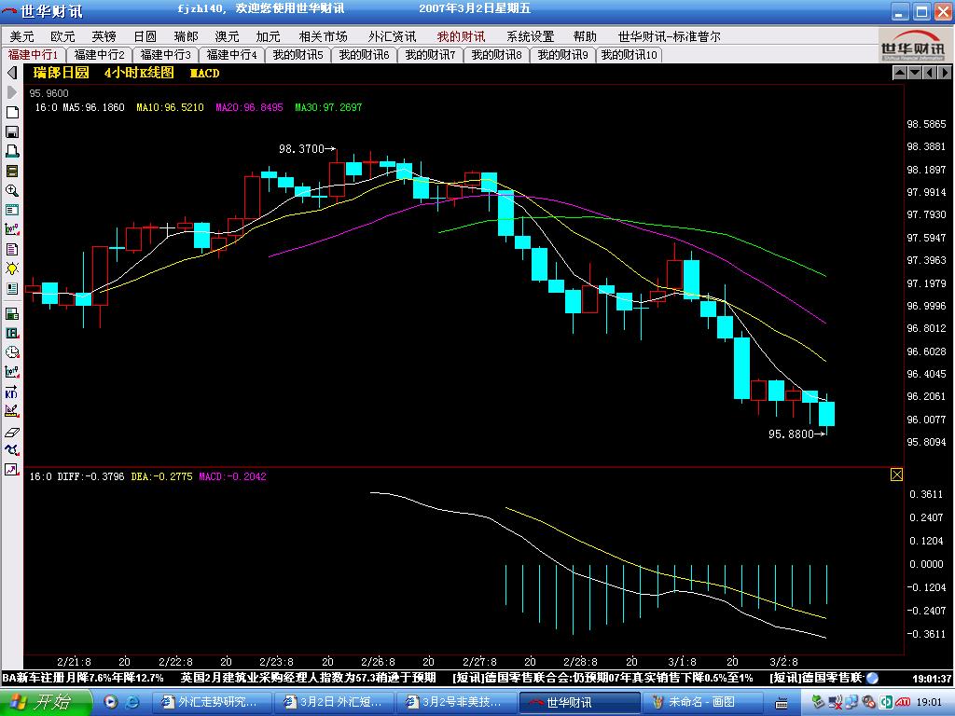Click the up arrow chart navigation button

[900, 73]
